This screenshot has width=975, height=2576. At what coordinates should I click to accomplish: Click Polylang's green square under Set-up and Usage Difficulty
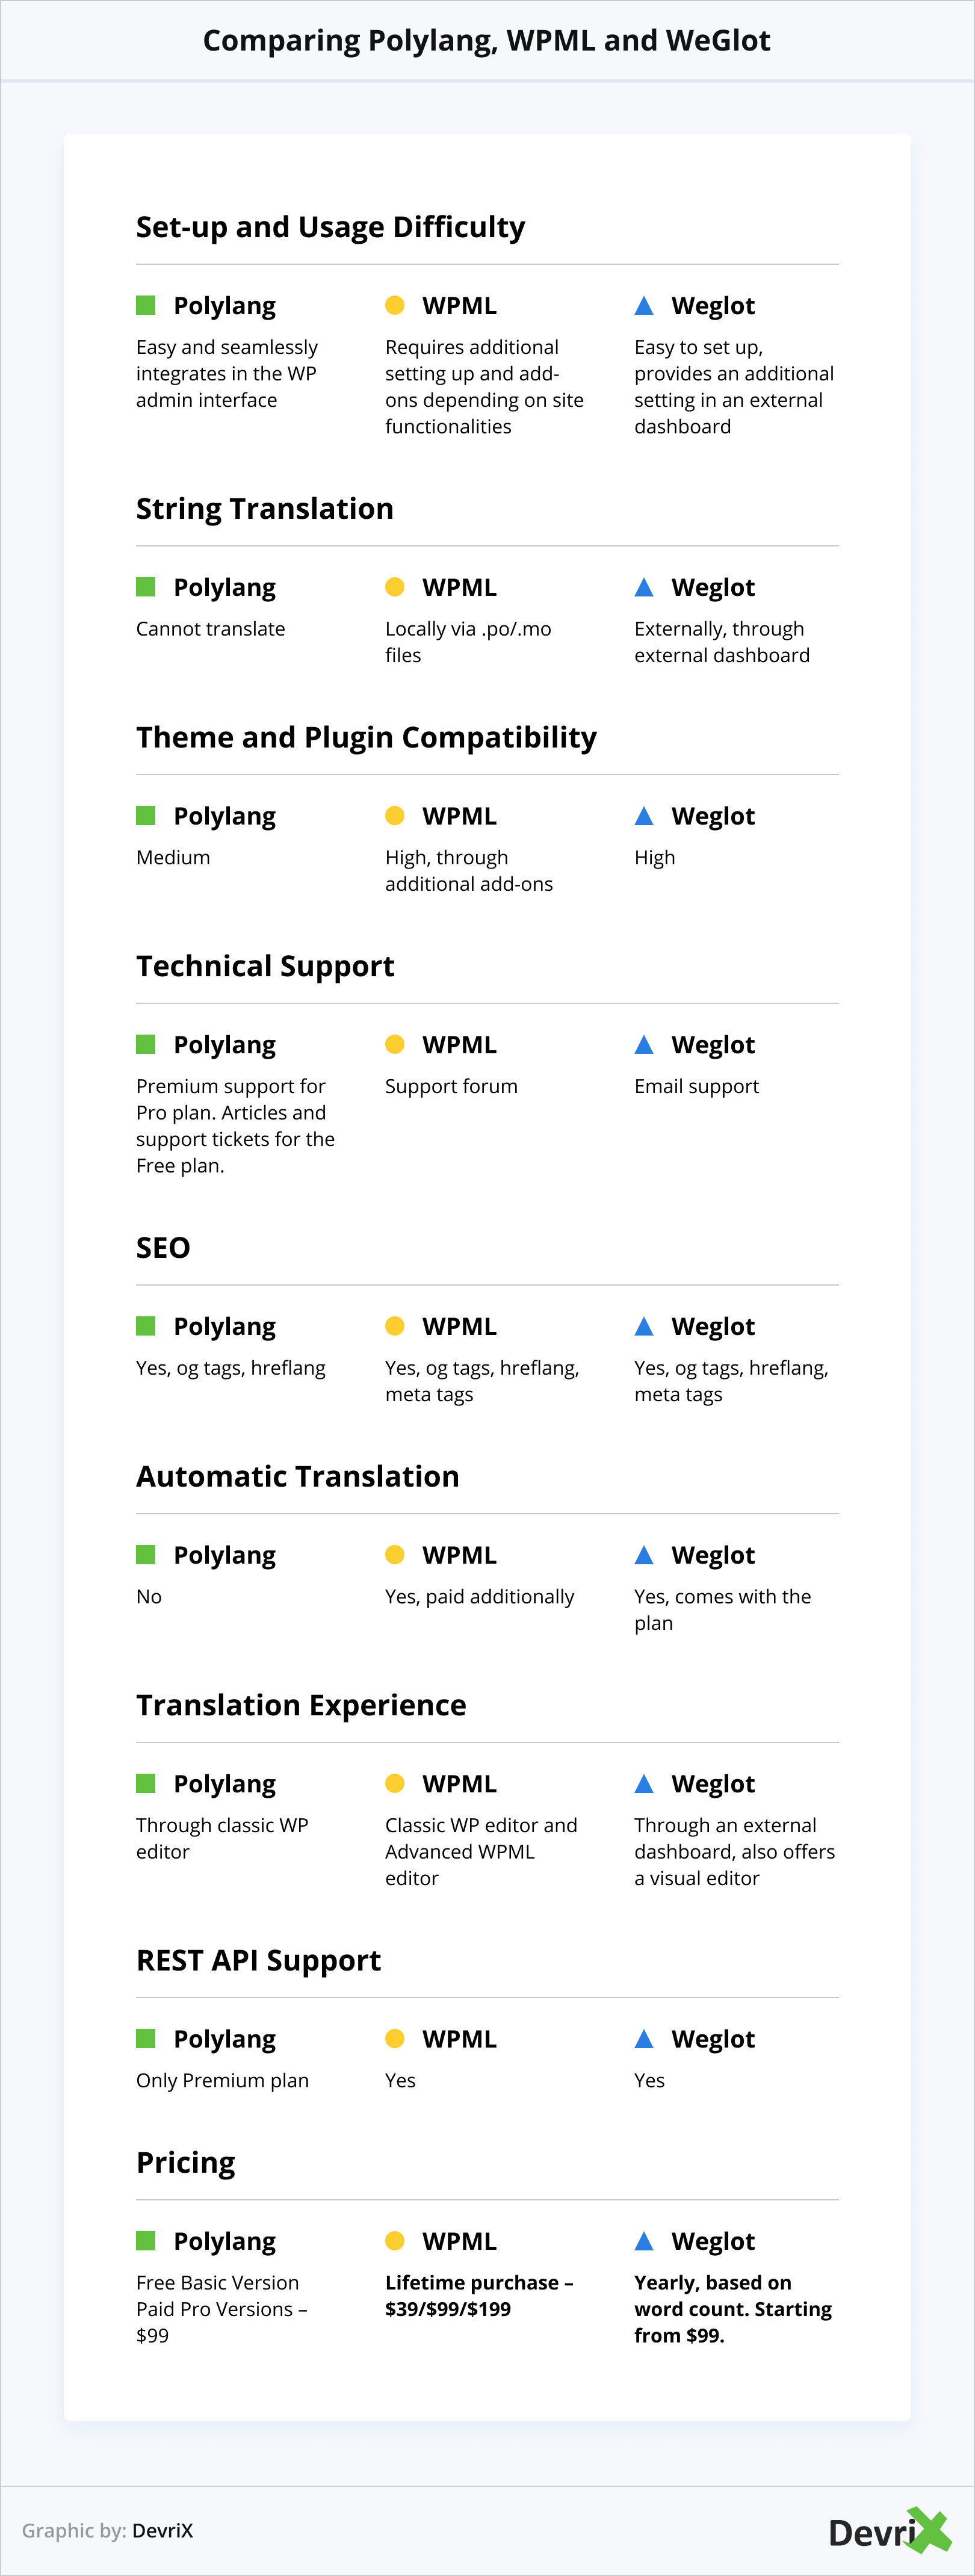tap(146, 305)
